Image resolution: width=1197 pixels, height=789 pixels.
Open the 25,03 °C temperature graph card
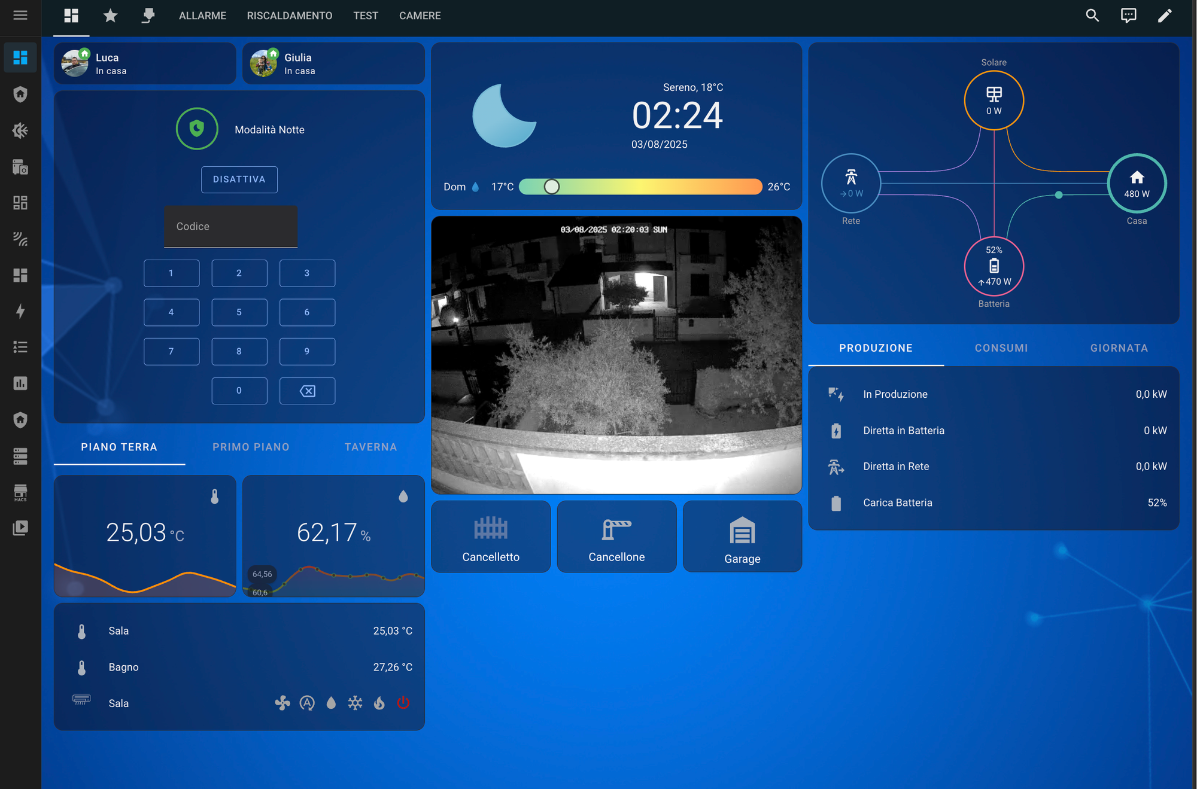coord(145,536)
